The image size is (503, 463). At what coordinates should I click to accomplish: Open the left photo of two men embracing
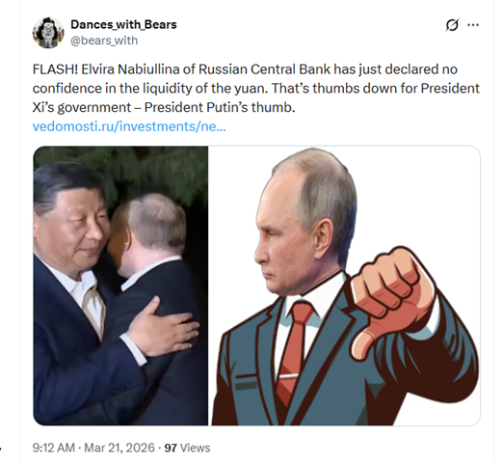120,286
